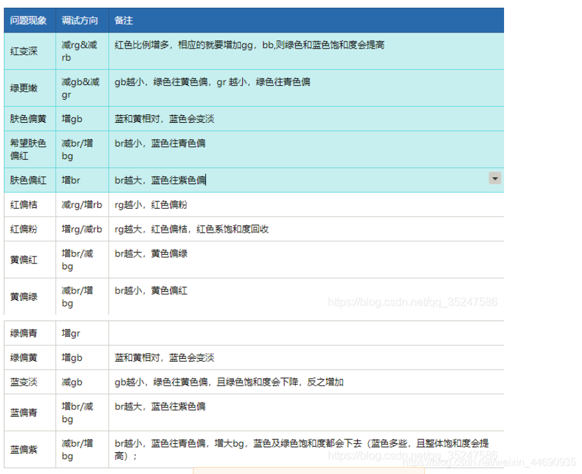The height and width of the screenshot is (474, 582).
Task: Click note br越小,黄色偏红
Action: tap(151, 290)
